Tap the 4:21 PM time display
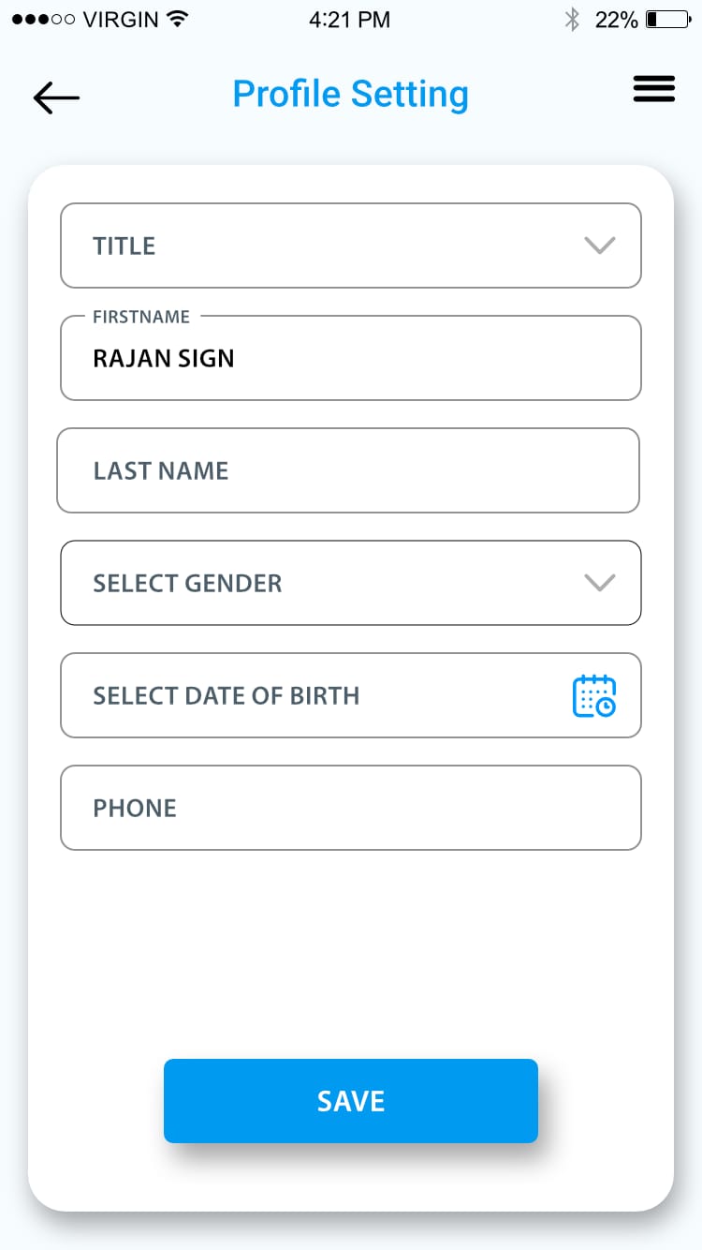 350,19
